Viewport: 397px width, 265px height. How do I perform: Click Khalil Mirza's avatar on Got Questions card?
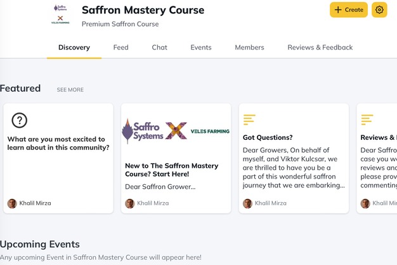pyautogui.click(x=248, y=203)
